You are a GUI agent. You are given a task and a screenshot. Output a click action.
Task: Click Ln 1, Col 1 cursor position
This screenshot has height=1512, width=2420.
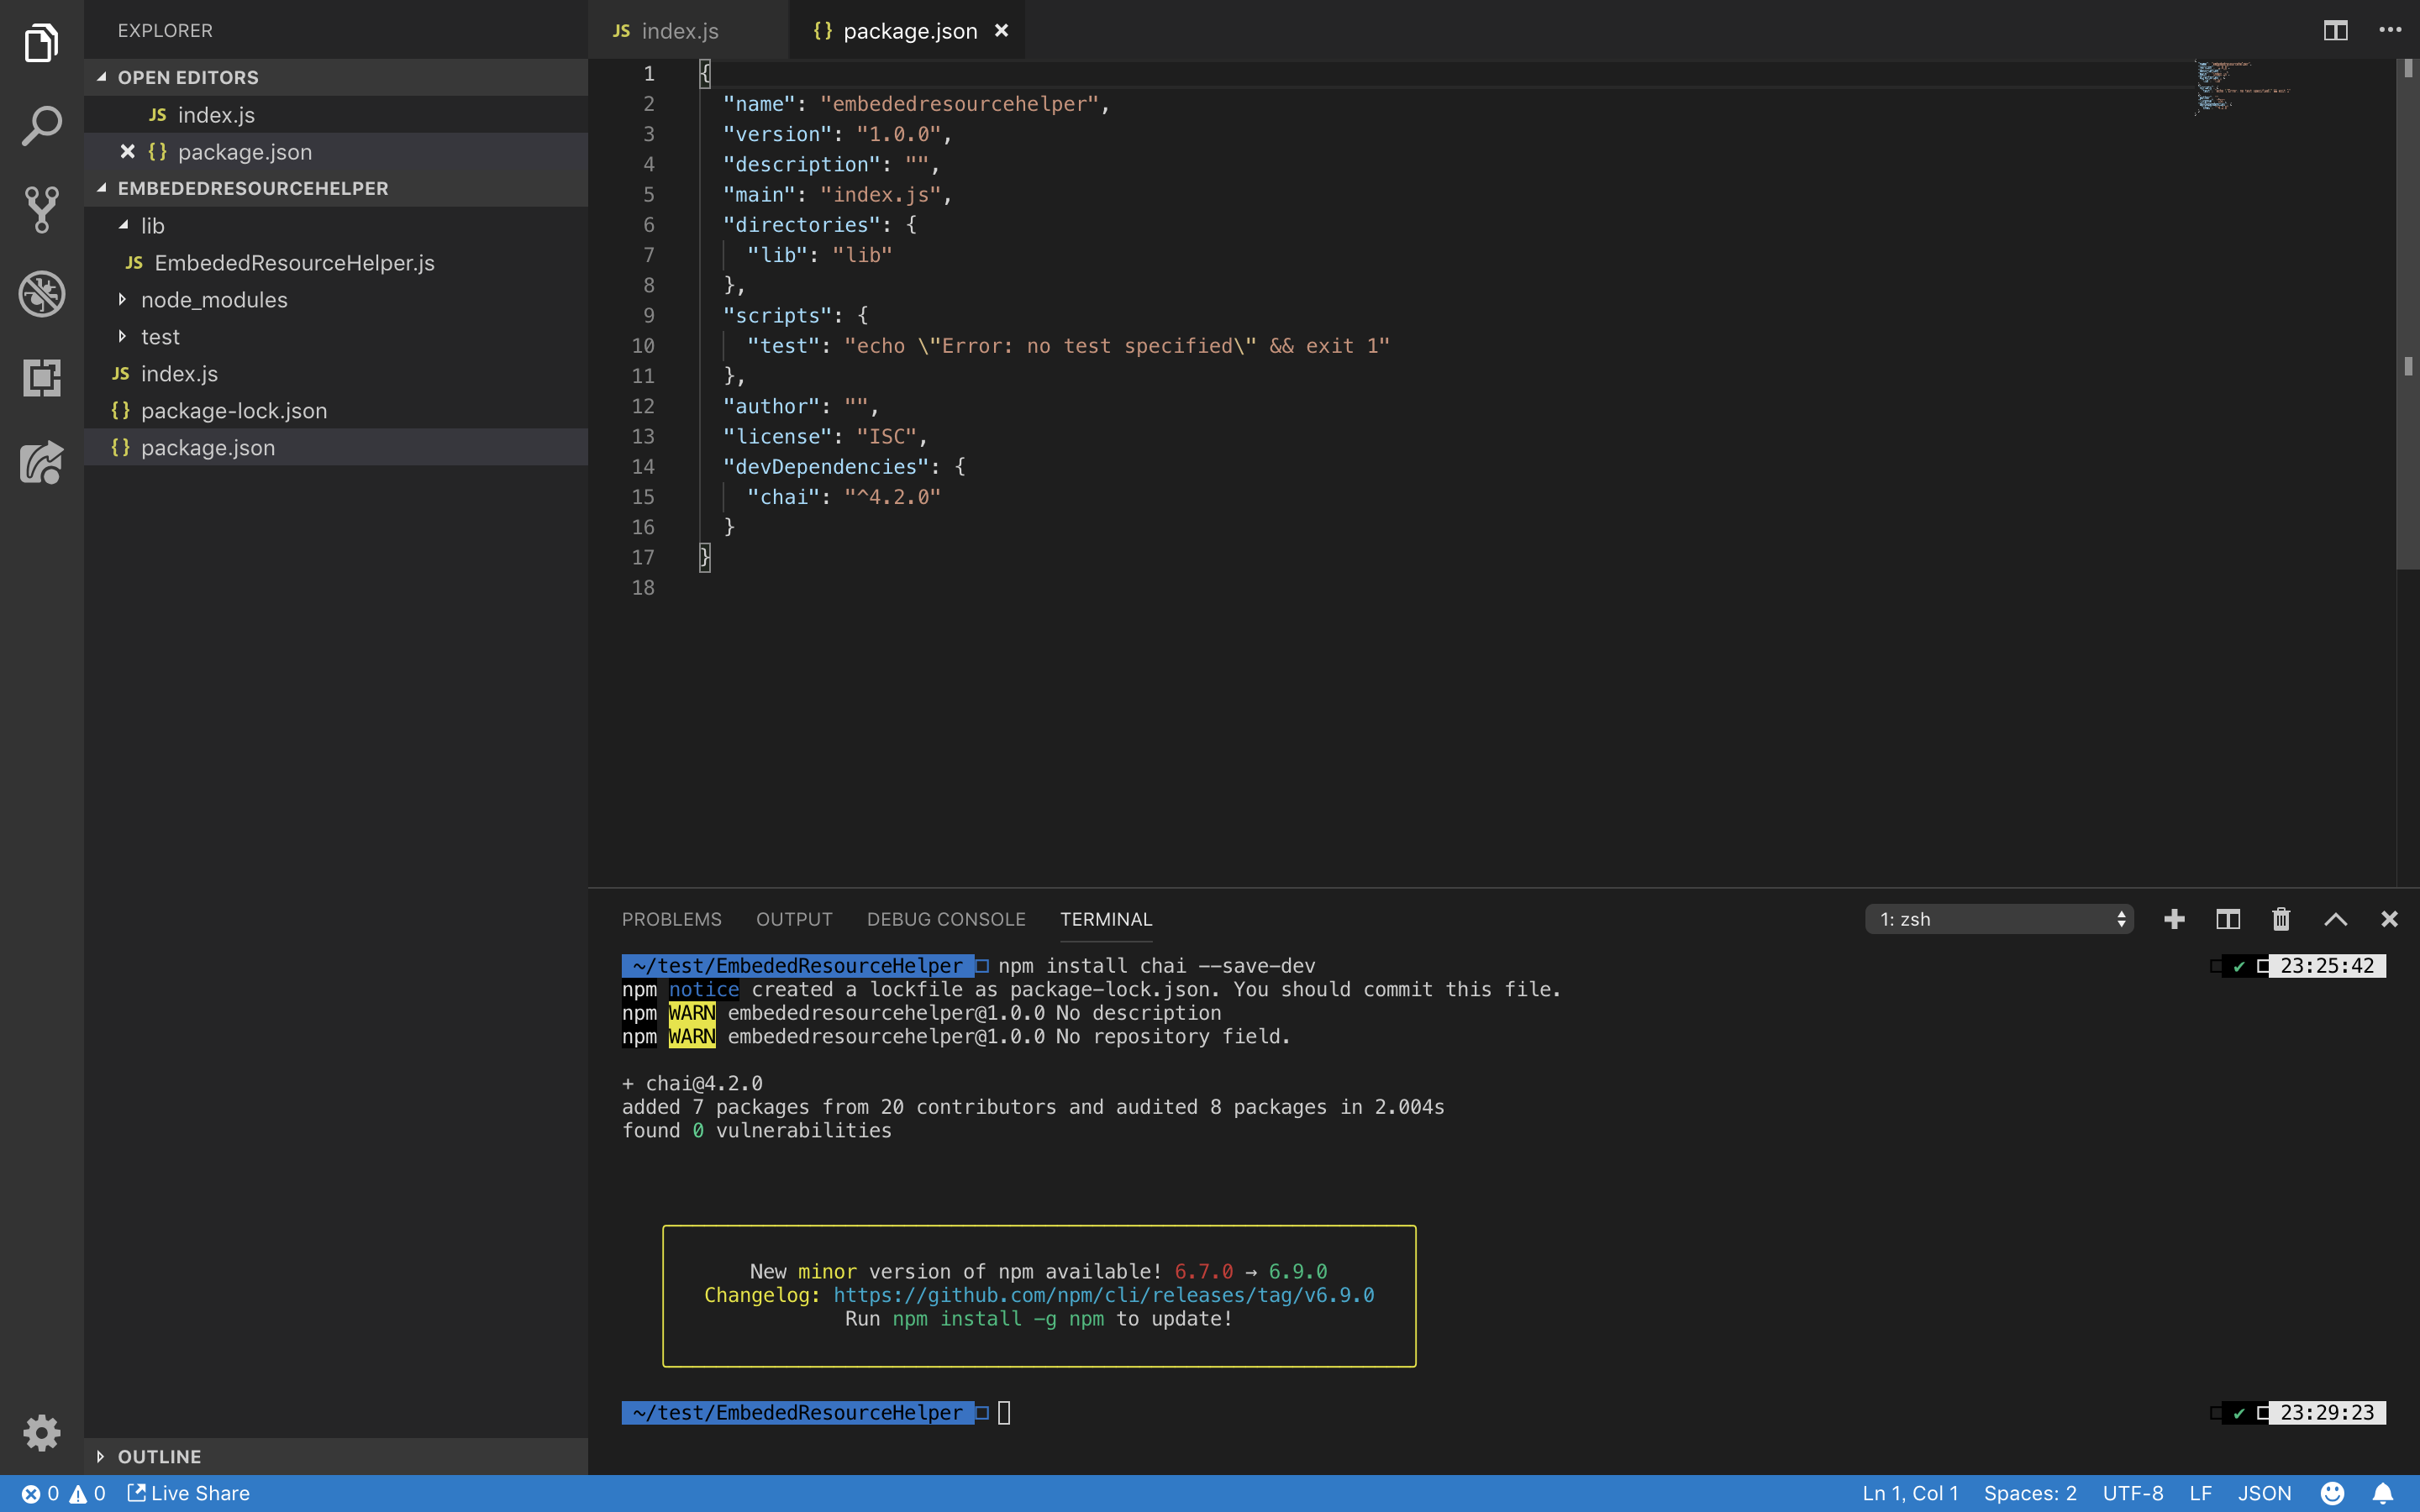[1910, 1493]
